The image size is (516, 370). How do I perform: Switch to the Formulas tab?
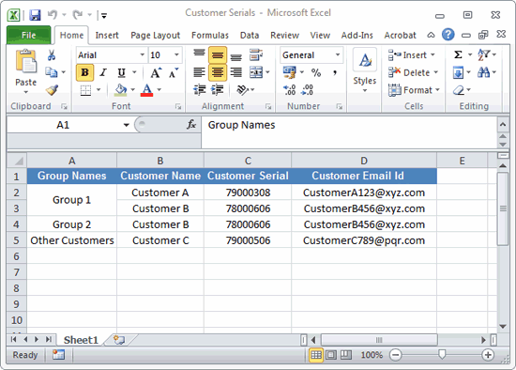(x=210, y=35)
